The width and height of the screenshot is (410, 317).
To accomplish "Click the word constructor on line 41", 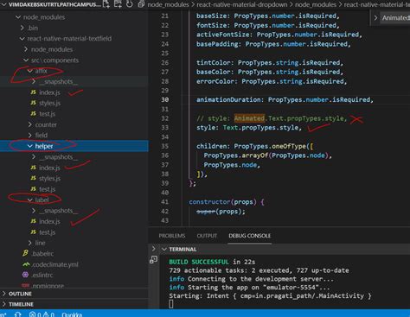I will (209, 202).
